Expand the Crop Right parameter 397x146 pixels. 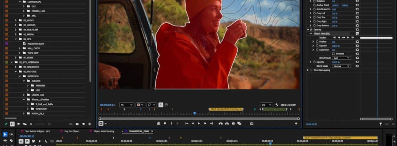[x=310, y=21]
